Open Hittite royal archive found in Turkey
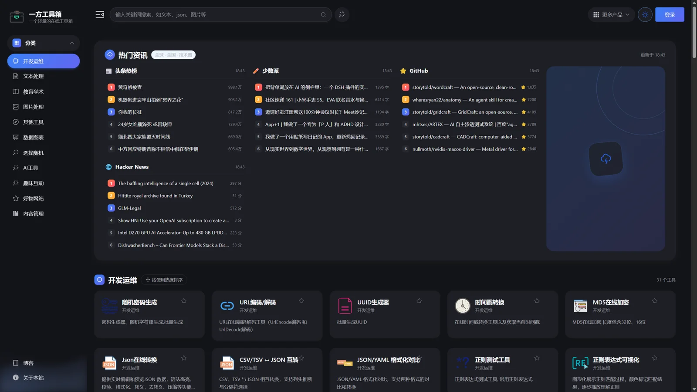The height and width of the screenshot is (392, 697). pyautogui.click(x=155, y=196)
